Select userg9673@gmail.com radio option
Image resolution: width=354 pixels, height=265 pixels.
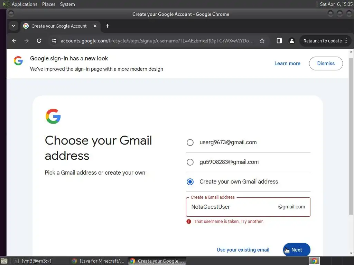(x=190, y=143)
